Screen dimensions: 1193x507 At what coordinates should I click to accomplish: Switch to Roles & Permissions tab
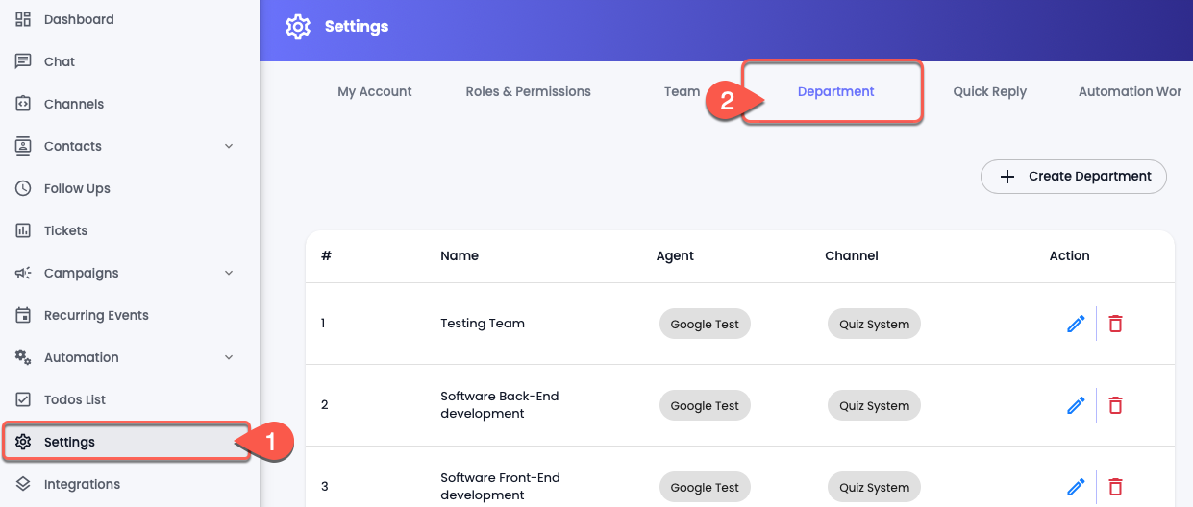tap(529, 92)
